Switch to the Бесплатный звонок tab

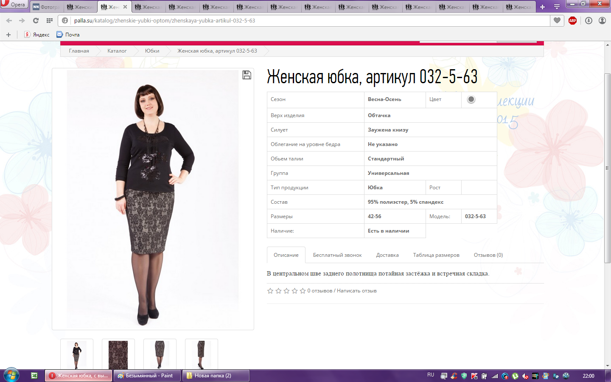337,255
